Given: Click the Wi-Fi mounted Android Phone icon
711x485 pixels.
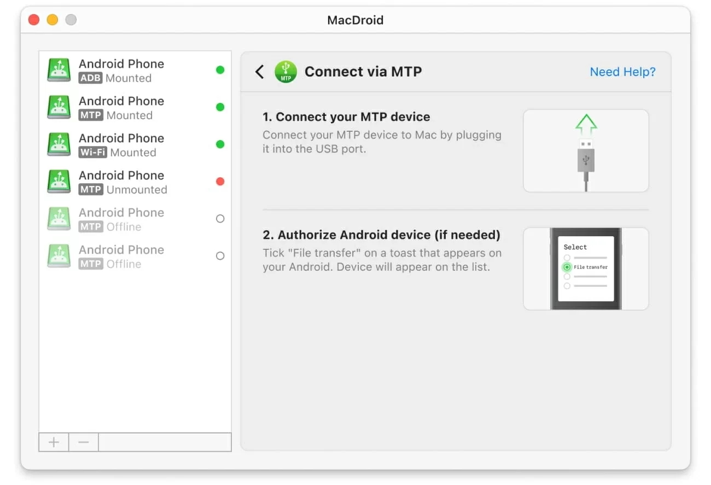Looking at the screenshot, I should click(59, 144).
